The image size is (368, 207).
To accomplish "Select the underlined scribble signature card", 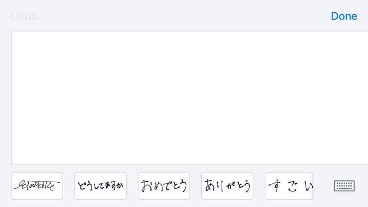I will click(x=37, y=186).
